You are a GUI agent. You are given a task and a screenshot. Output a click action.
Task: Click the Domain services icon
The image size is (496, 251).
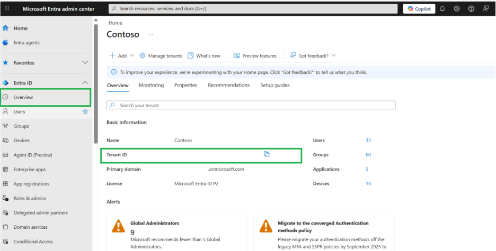click(x=5, y=227)
